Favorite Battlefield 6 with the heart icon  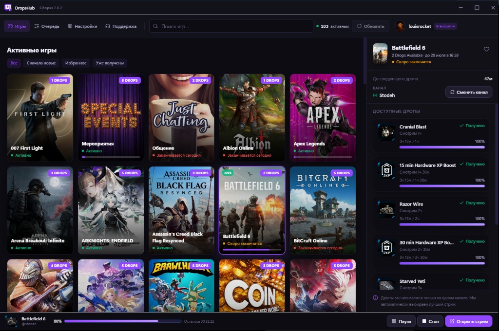[x=486, y=49]
